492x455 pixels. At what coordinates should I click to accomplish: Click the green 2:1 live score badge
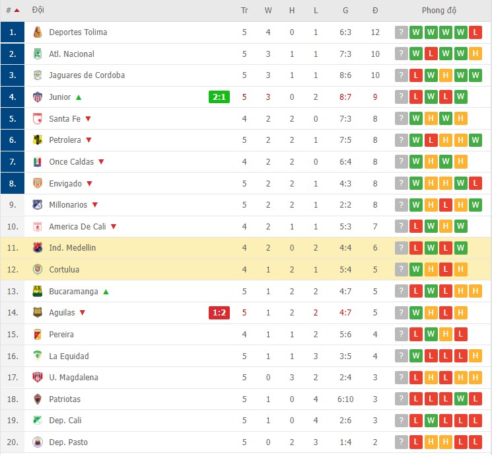(x=219, y=97)
